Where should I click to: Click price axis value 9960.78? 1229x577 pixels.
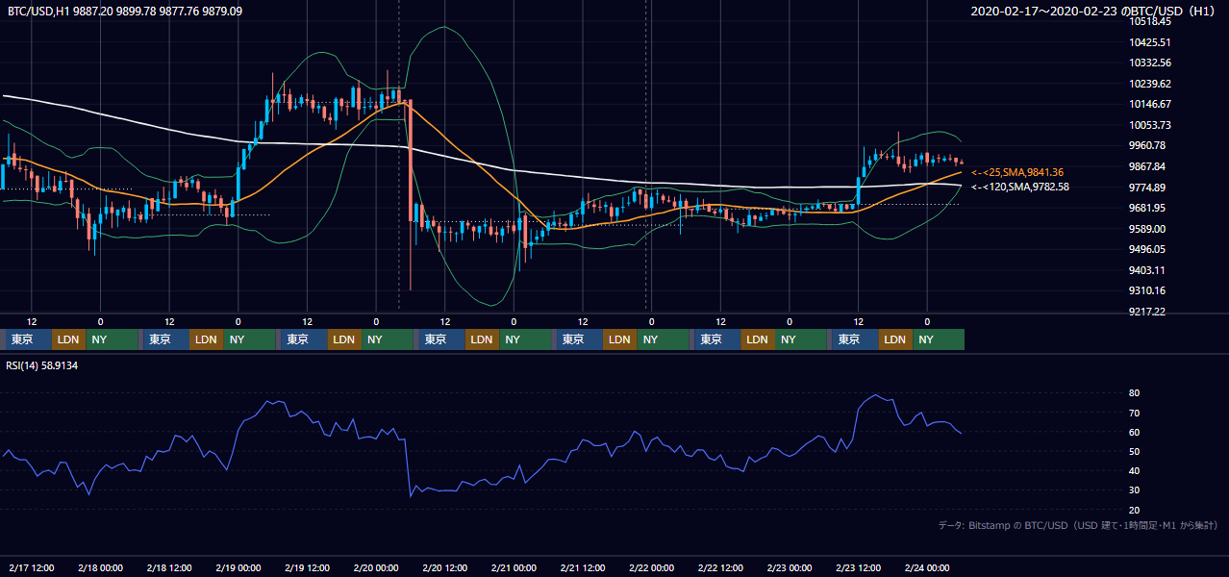[1147, 145]
